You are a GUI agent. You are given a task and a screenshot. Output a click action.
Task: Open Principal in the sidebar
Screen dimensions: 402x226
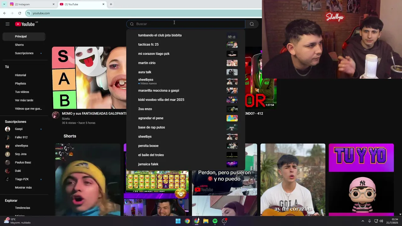pos(24,36)
